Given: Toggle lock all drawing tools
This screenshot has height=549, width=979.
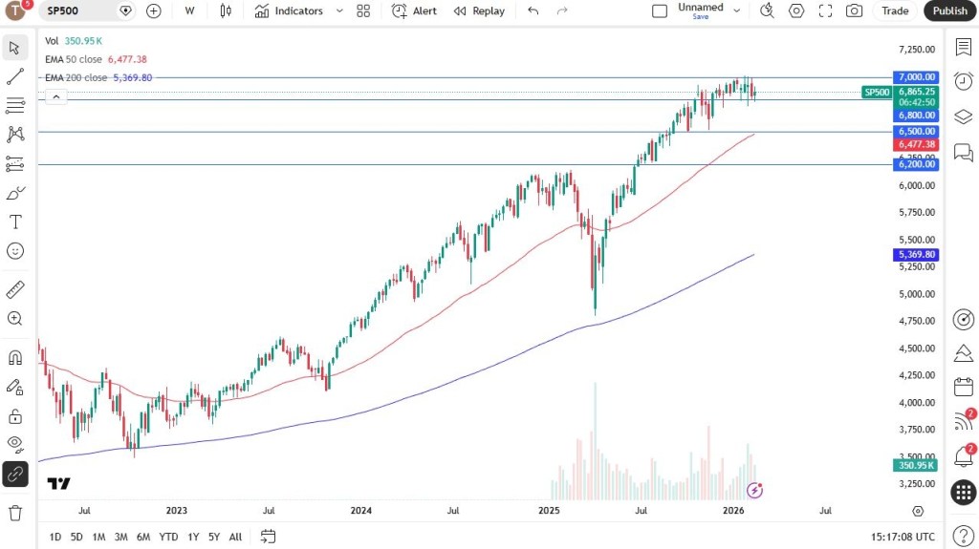Looking at the screenshot, I should tap(15, 416).
